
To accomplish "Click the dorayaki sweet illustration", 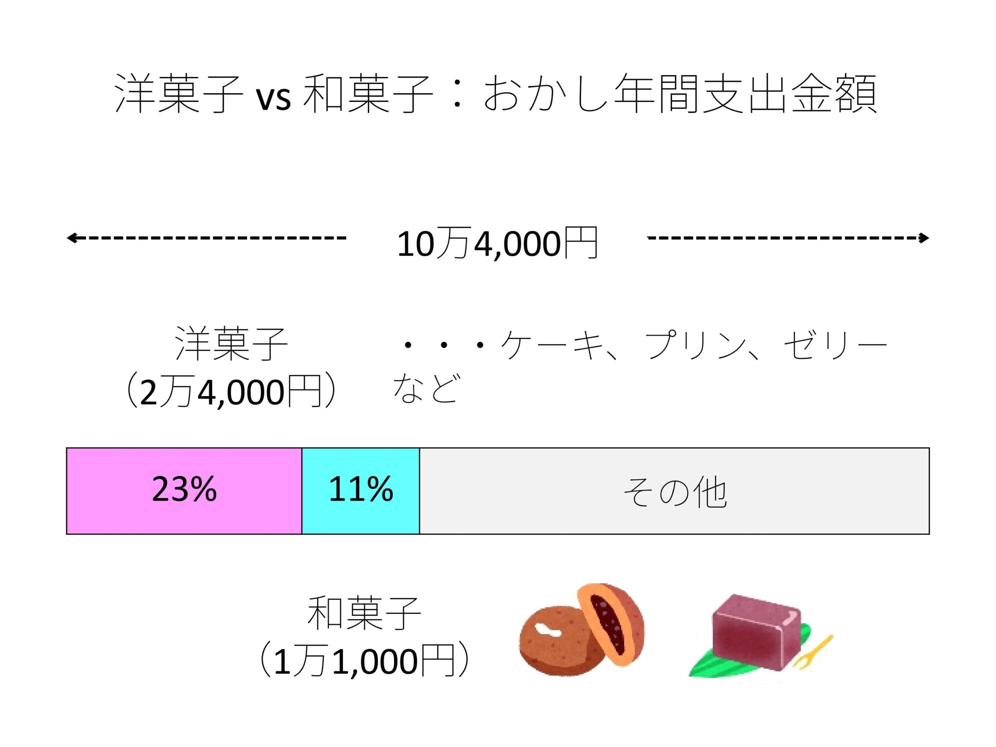I will (582, 630).
